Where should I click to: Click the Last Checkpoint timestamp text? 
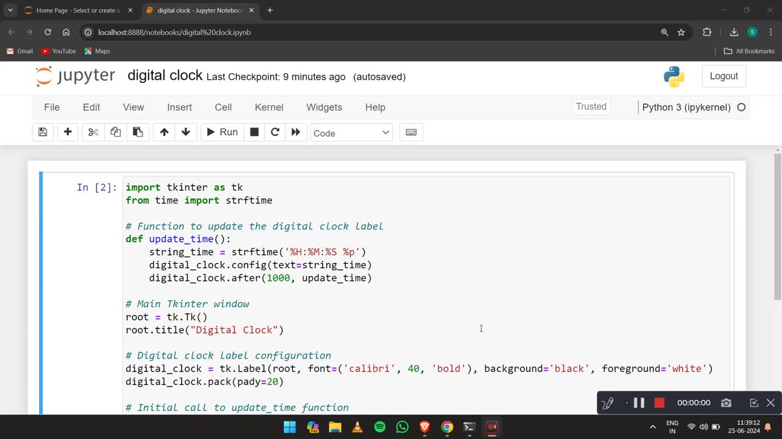tap(276, 77)
